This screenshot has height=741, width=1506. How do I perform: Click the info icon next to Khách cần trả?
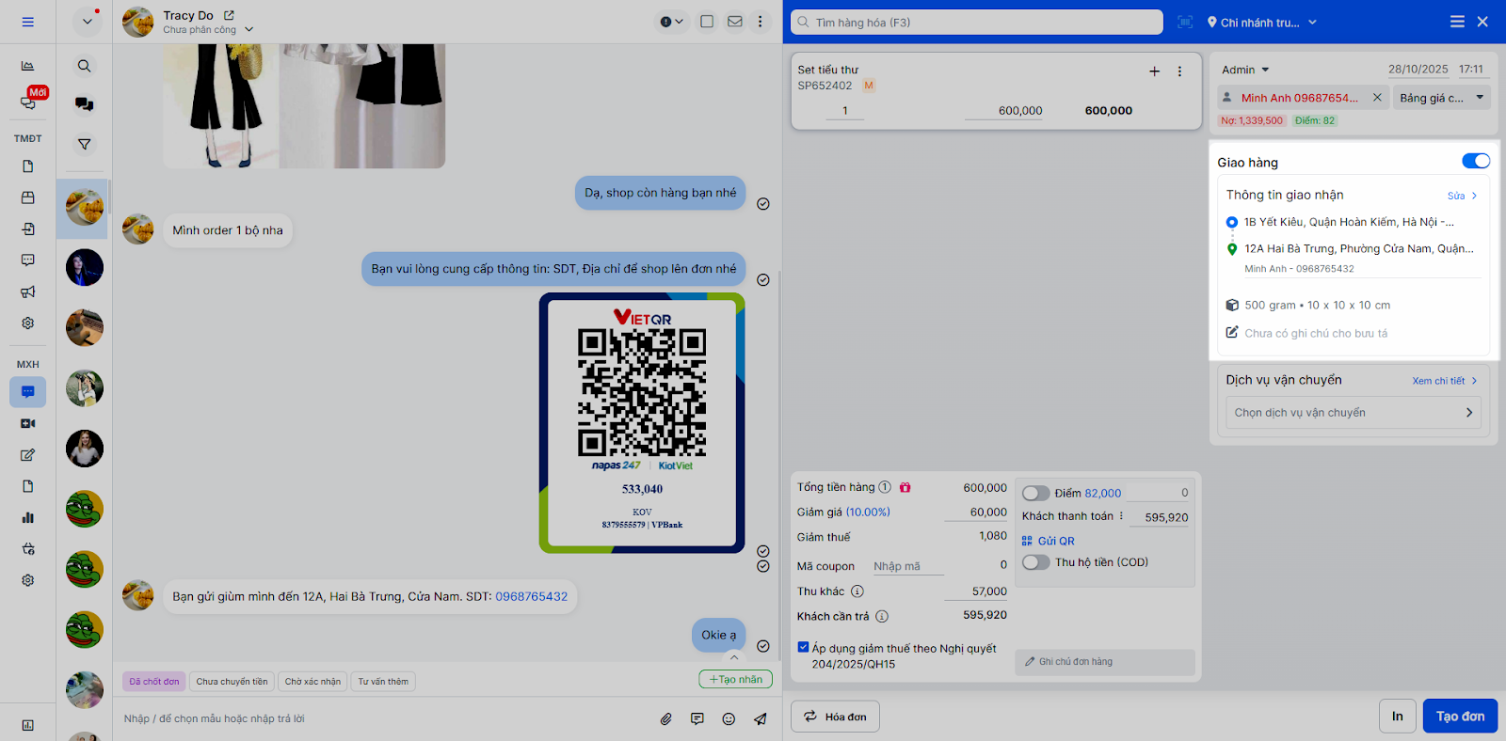point(882,617)
